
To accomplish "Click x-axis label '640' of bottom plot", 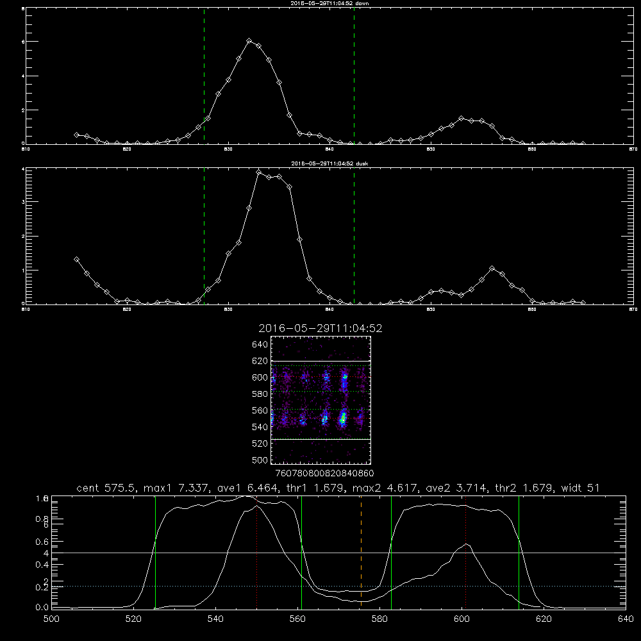I will [626, 619].
